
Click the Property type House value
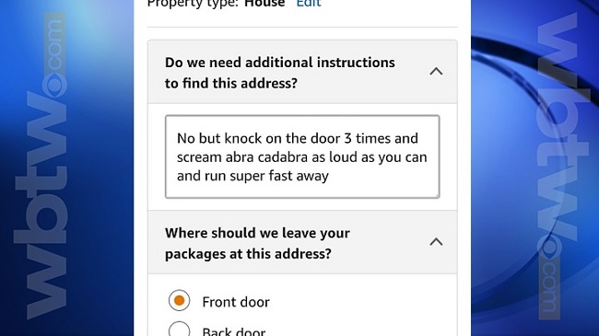(x=264, y=3)
